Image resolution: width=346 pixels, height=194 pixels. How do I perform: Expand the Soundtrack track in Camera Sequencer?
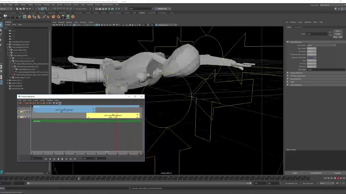(32, 121)
